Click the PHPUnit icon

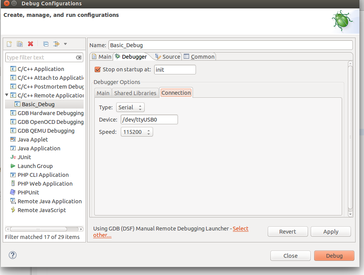(x=13, y=192)
